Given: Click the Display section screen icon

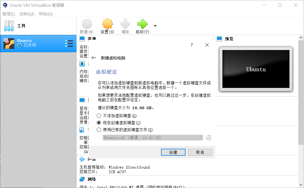Looking at the screenshot, I should [x=82, y=100].
